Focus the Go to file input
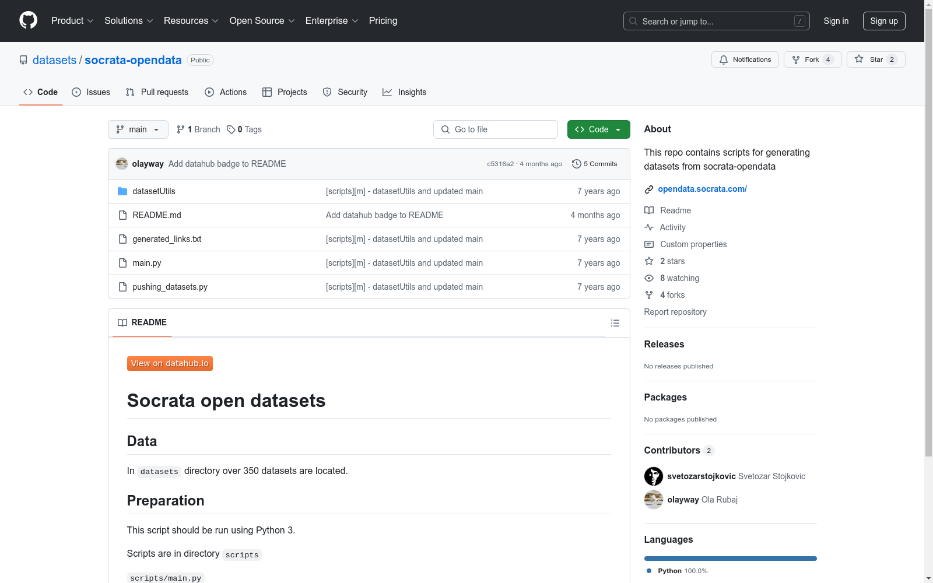Image resolution: width=933 pixels, height=583 pixels. 496,129
